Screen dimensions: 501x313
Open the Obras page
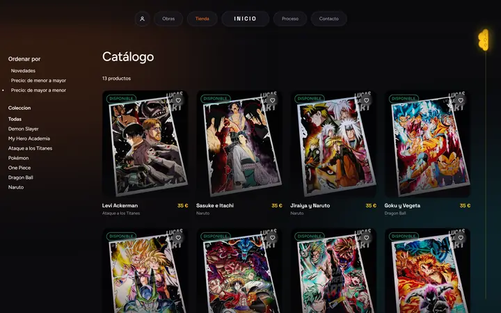(x=168, y=19)
